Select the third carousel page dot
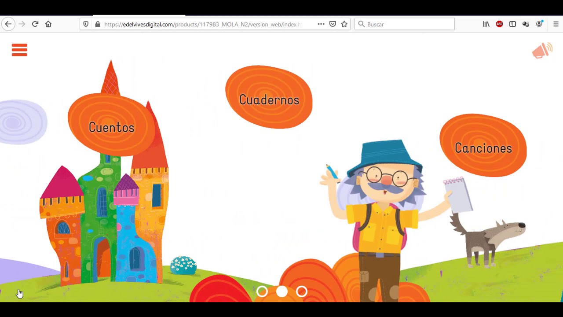This screenshot has height=317, width=563. coord(302,291)
